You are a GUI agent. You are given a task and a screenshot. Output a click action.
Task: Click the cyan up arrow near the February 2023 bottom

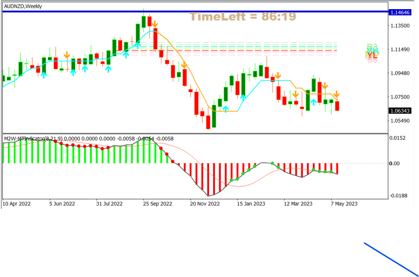pyautogui.click(x=313, y=102)
